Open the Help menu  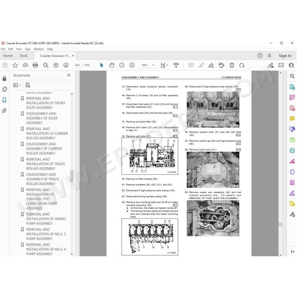[x=50, y=49]
